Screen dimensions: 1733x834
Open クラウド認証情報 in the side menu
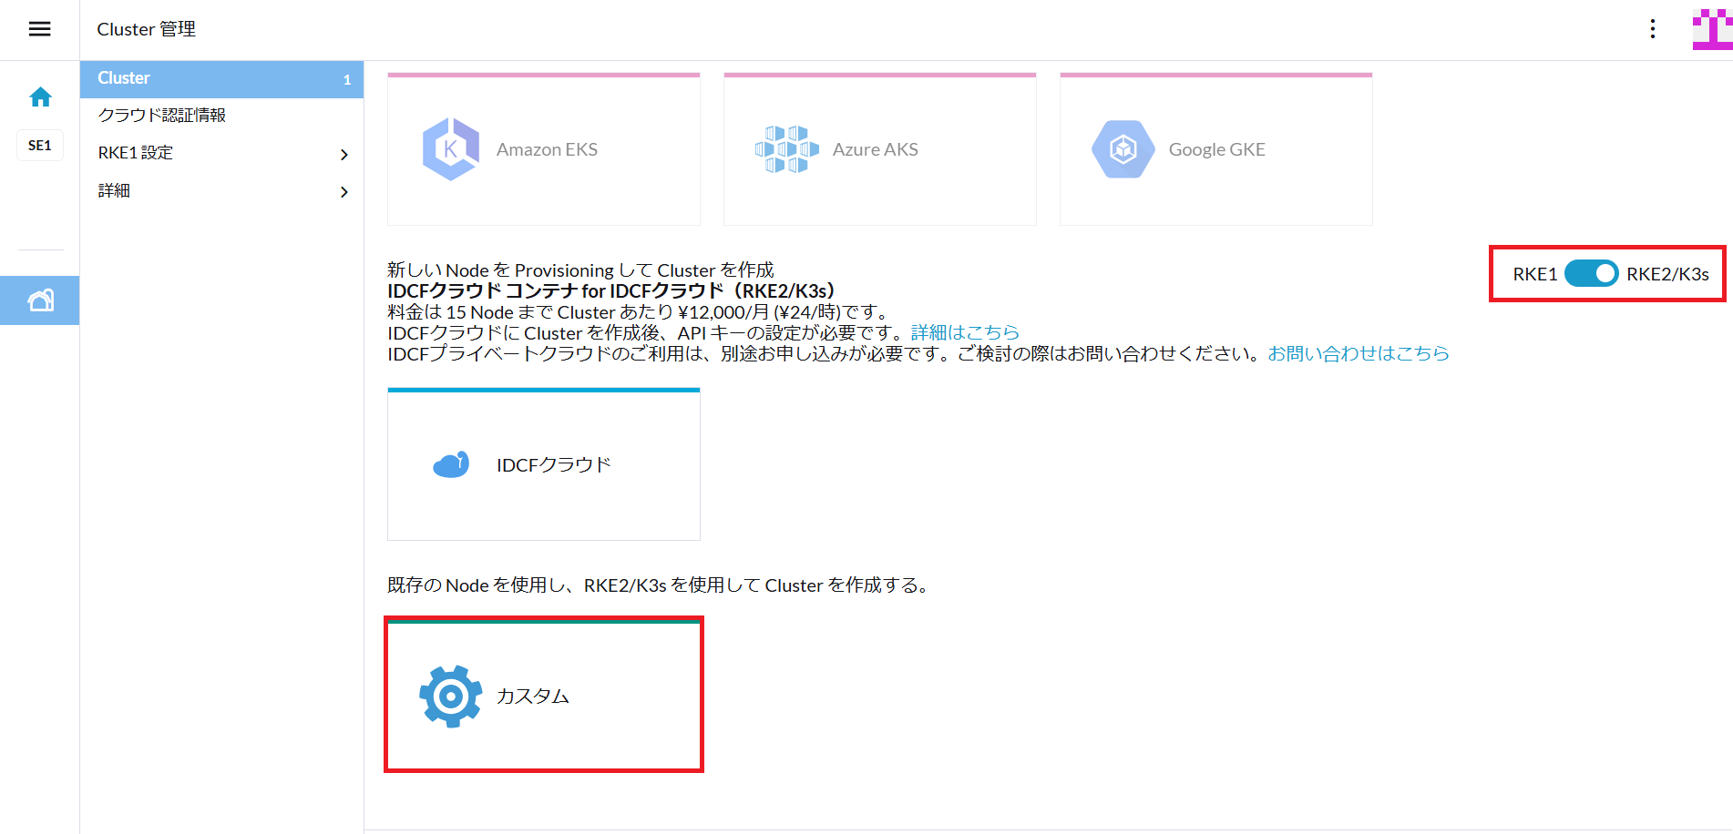pyautogui.click(x=162, y=116)
